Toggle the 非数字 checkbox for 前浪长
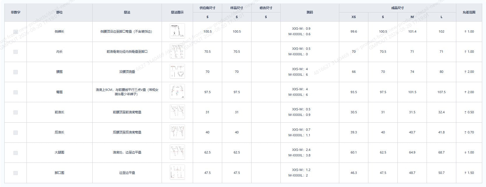Screen dimensions: 486x187 point(15,112)
